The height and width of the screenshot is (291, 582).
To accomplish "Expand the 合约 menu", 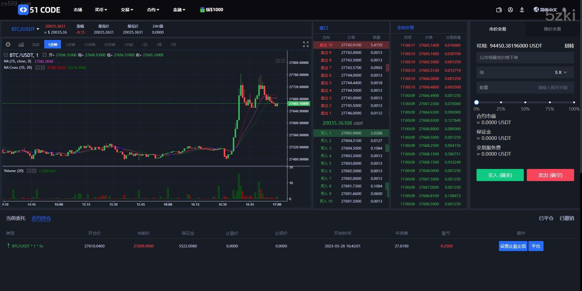I will (153, 10).
